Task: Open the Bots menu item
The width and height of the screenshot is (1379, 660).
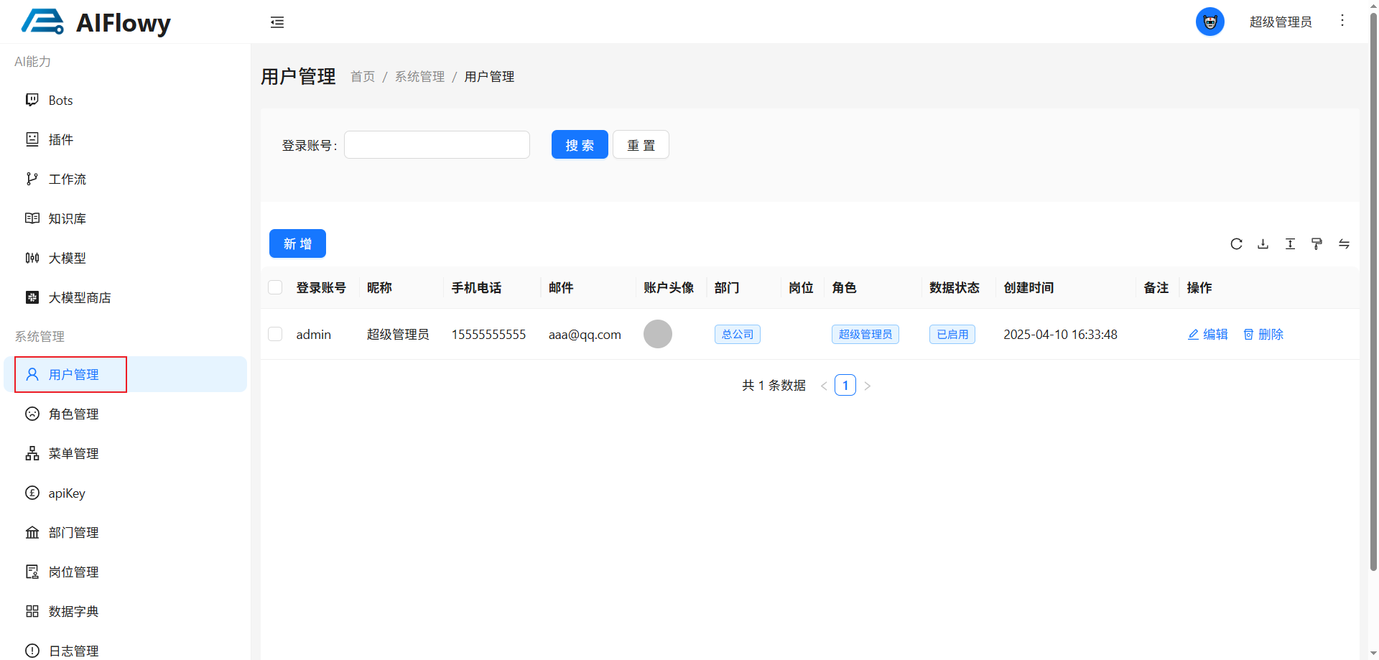Action: 60,101
